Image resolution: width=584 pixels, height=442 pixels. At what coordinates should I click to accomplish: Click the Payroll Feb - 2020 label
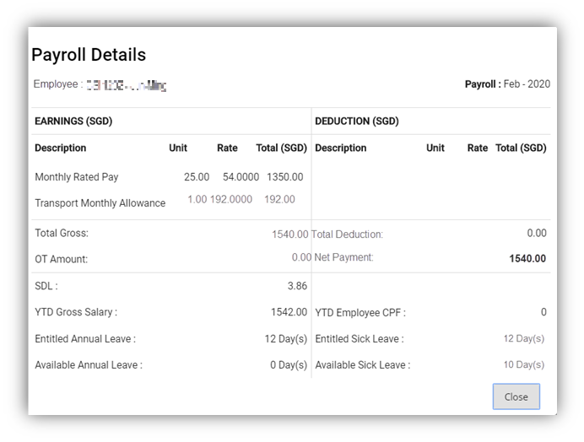click(506, 84)
